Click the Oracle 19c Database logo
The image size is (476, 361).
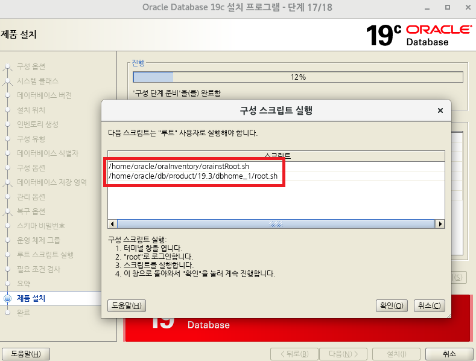tap(419, 35)
